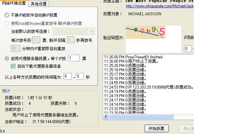Click the 断开后隔 seconds input box
Viewport: 227px width, 134px height.
(70, 40)
